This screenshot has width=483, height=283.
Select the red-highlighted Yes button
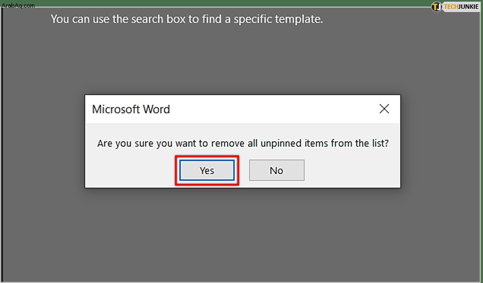click(207, 170)
